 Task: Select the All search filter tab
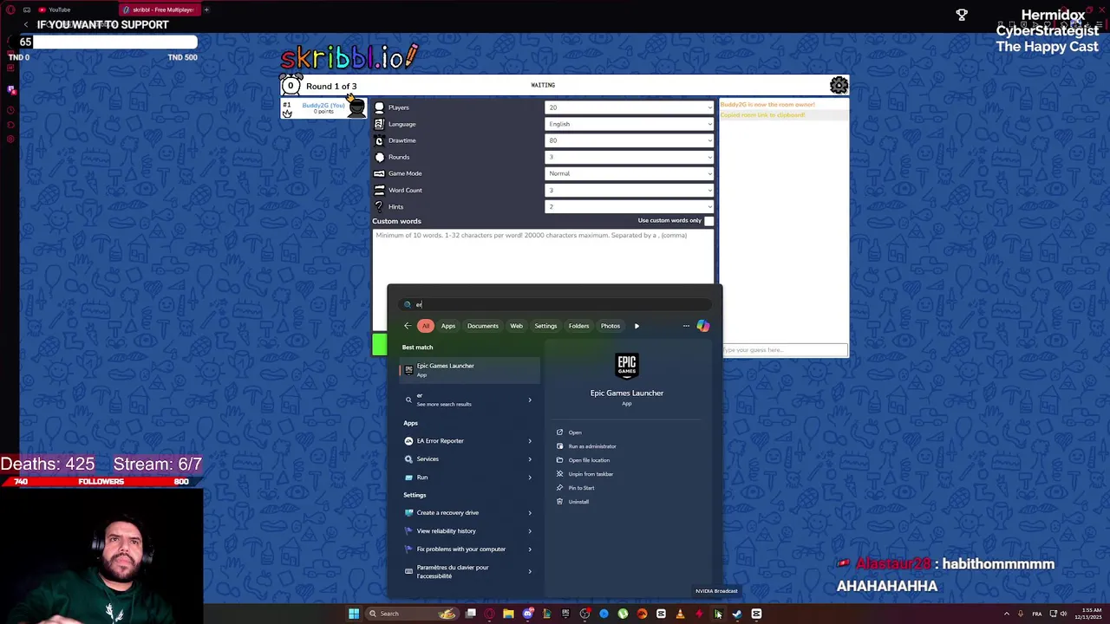click(x=426, y=326)
